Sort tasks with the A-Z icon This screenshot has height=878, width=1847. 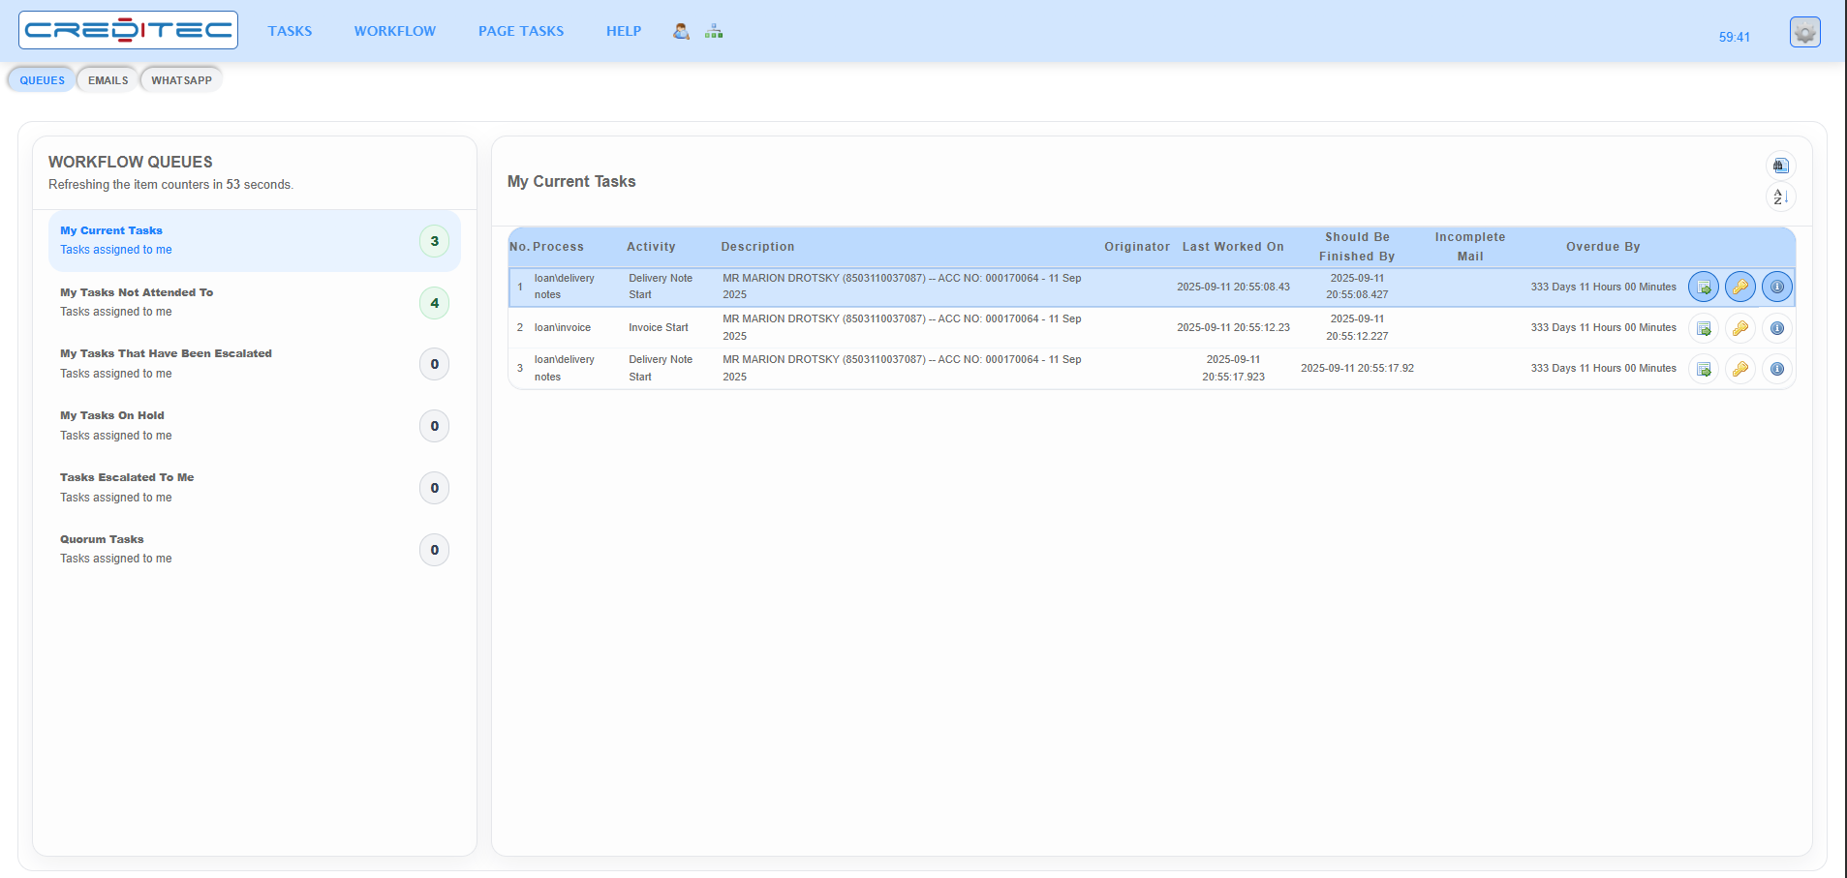click(1780, 197)
